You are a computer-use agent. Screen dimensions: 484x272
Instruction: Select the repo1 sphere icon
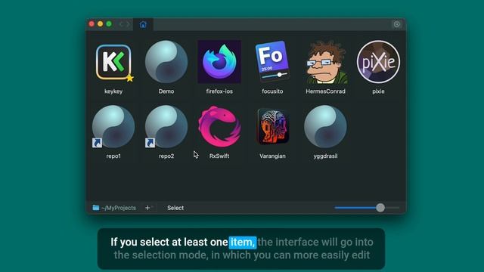(x=113, y=127)
